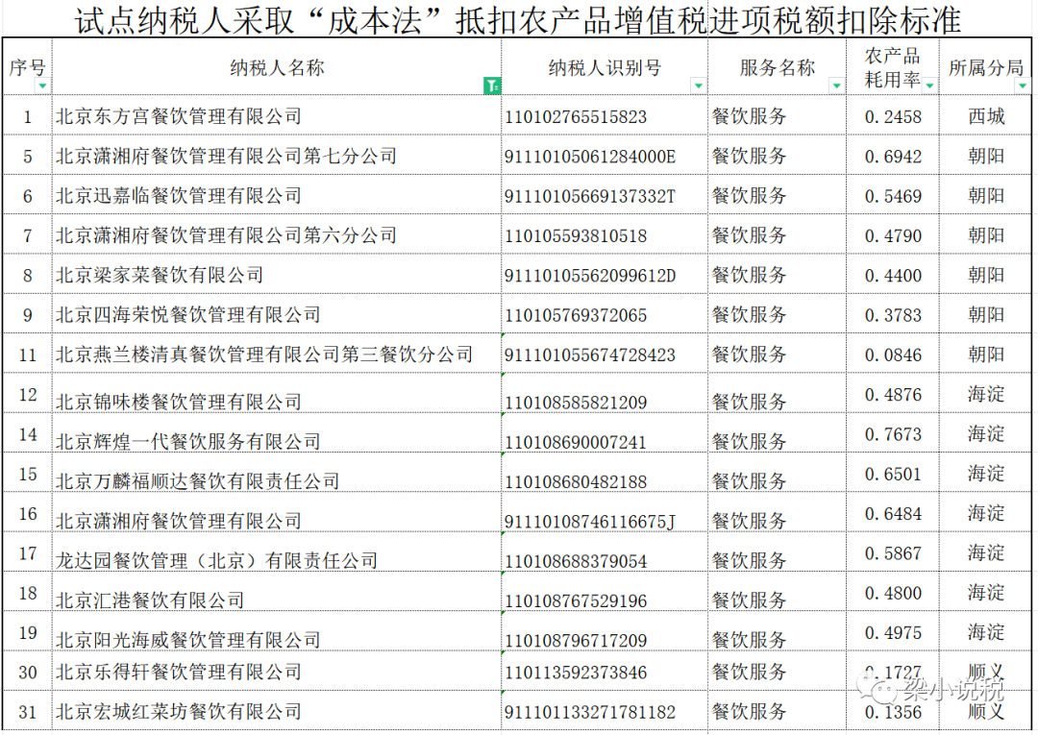Select taxpayer ID 110108585821209

click(x=605, y=394)
